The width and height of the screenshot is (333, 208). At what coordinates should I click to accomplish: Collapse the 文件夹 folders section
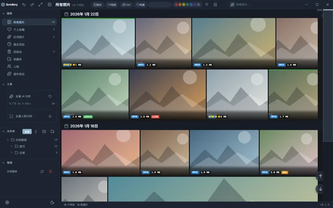3,131
